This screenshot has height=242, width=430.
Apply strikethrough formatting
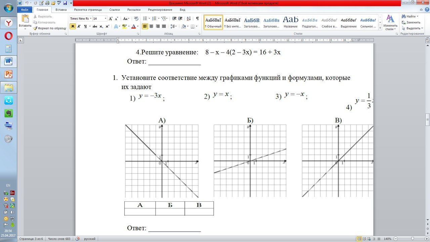[95, 26]
